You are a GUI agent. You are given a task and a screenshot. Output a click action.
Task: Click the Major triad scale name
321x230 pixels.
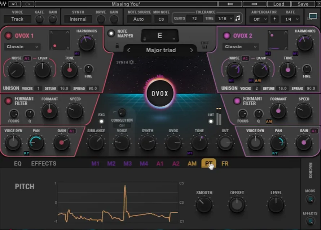[x=161, y=50]
